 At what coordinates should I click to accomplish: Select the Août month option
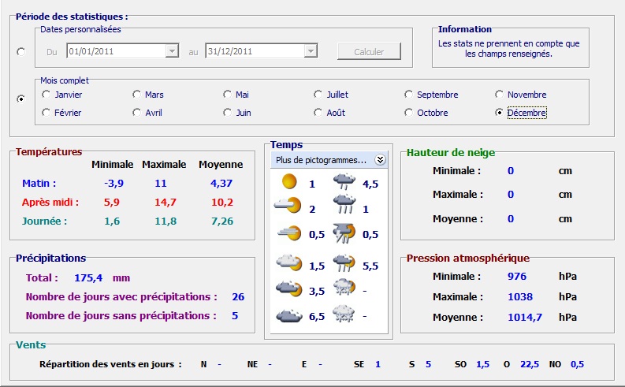pyautogui.click(x=318, y=113)
